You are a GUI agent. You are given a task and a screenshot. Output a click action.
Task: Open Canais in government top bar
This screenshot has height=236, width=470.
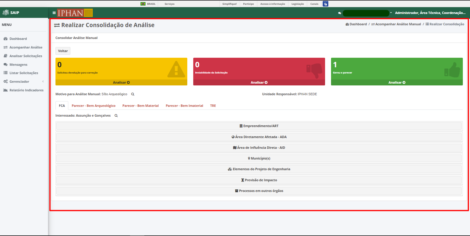pyautogui.click(x=314, y=4)
